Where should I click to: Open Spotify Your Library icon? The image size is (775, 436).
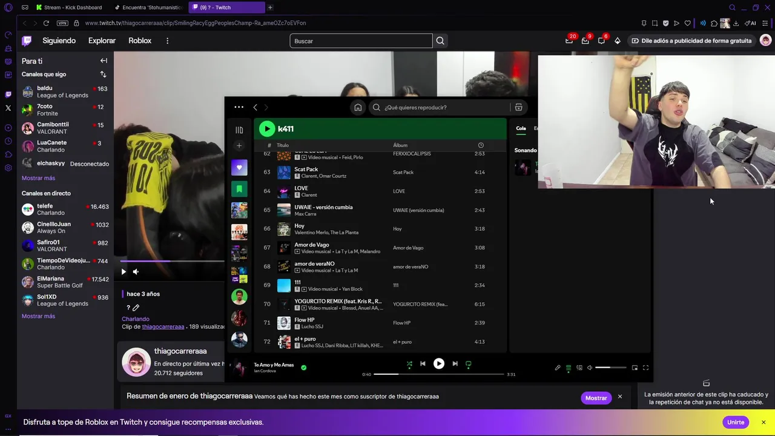coord(239,130)
